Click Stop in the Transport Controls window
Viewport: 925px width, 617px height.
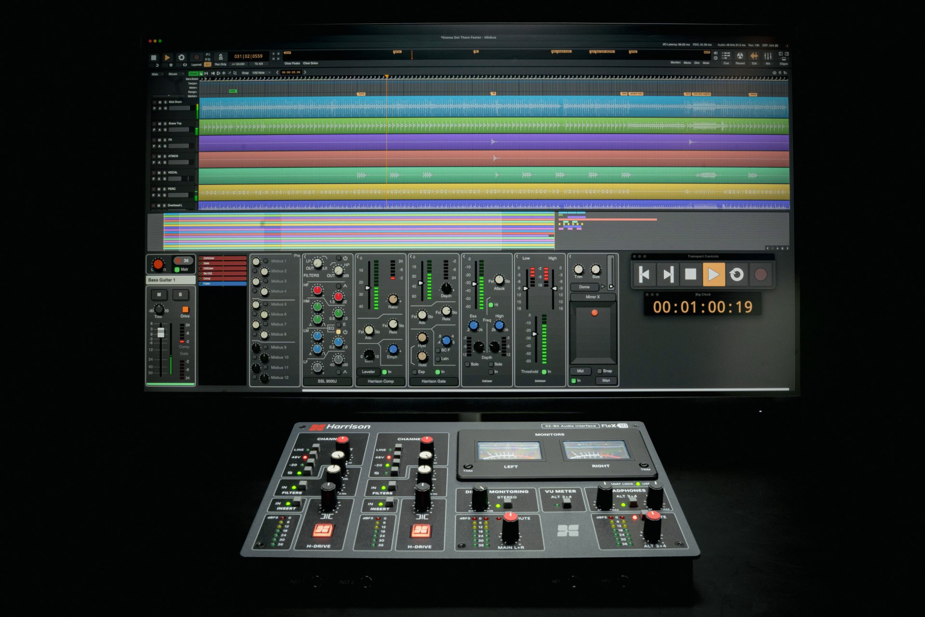[x=690, y=275]
